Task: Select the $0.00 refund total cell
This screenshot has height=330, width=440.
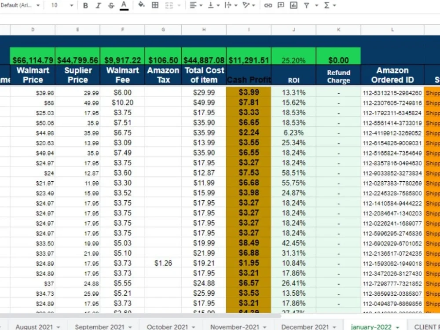Action: pos(338,56)
